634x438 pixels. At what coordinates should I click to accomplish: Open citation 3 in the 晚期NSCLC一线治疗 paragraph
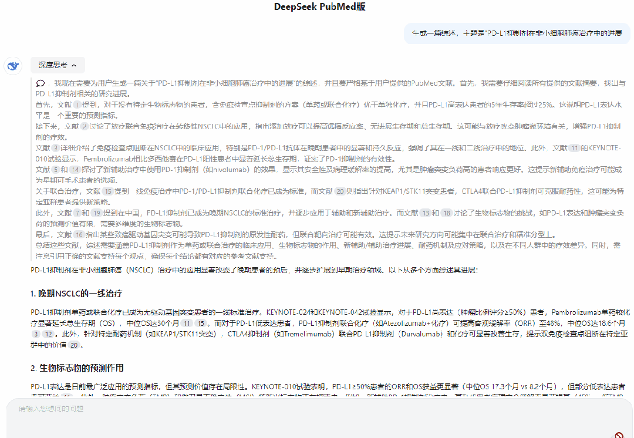click(x=36, y=334)
